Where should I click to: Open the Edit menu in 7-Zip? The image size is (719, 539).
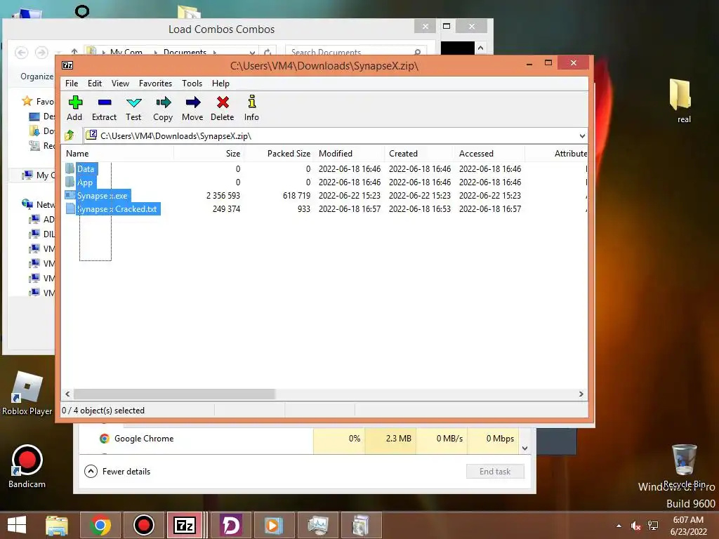pos(95,84)
